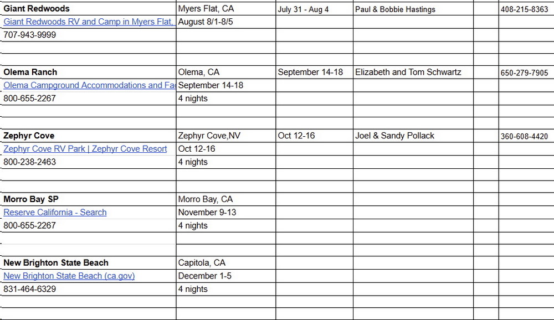
Task: Click the bold Morro Bay SP cell
Action: click(x=31, y=199)
